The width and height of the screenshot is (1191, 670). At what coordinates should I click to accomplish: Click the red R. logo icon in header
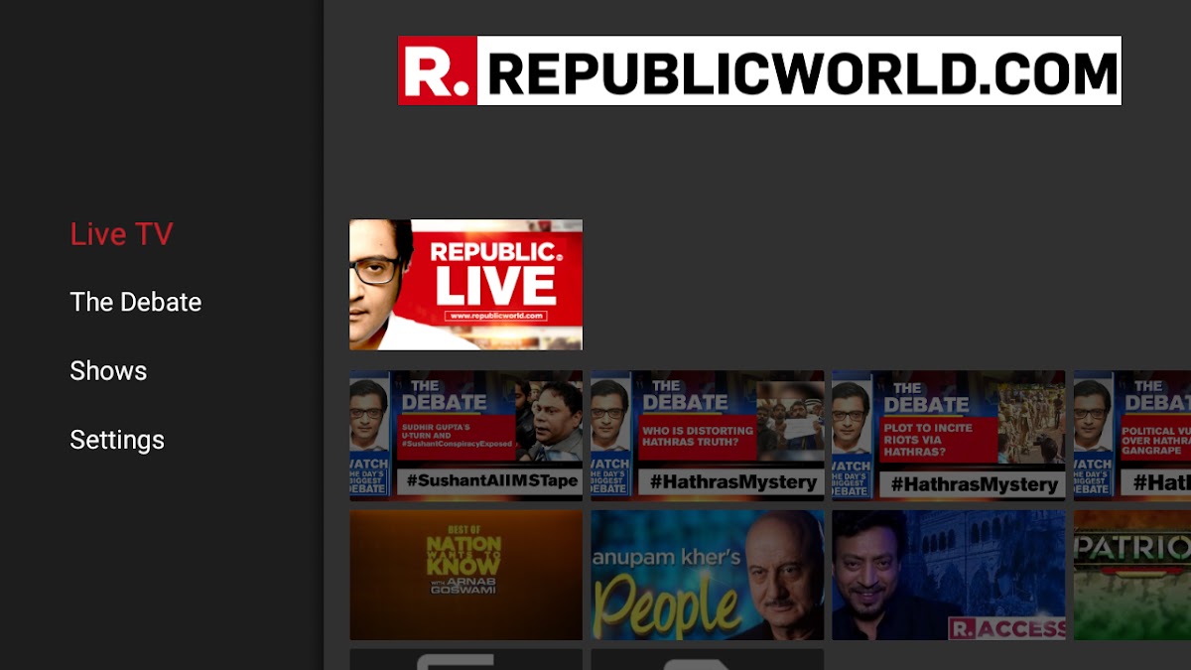click(x=438, y=70)
